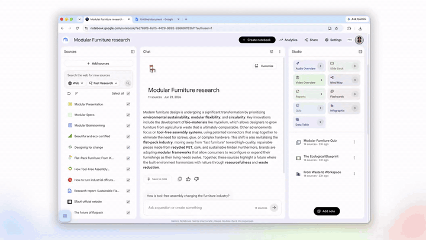This screenshot has width=426, height=240.
Task: Open browser extensions puzzle icon
Action: [x=349, y=28]
